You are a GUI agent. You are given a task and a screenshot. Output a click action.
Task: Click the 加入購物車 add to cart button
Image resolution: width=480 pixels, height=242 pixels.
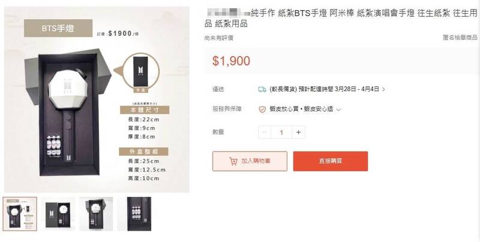(x=250, y=161)
